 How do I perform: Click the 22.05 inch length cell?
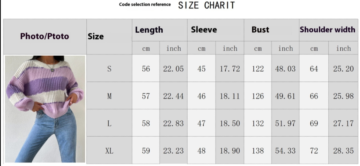[173, 69]
